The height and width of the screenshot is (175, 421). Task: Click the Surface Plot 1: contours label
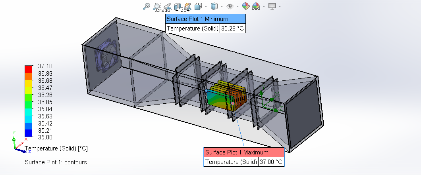click(x=56, y=162)
